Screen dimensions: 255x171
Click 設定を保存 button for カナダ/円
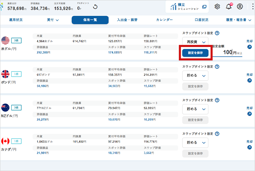click(x=195, y=154)
